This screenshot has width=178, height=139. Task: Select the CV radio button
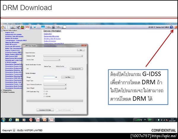[44, 94]
